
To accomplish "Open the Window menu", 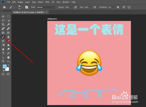I will pos(66,2).
